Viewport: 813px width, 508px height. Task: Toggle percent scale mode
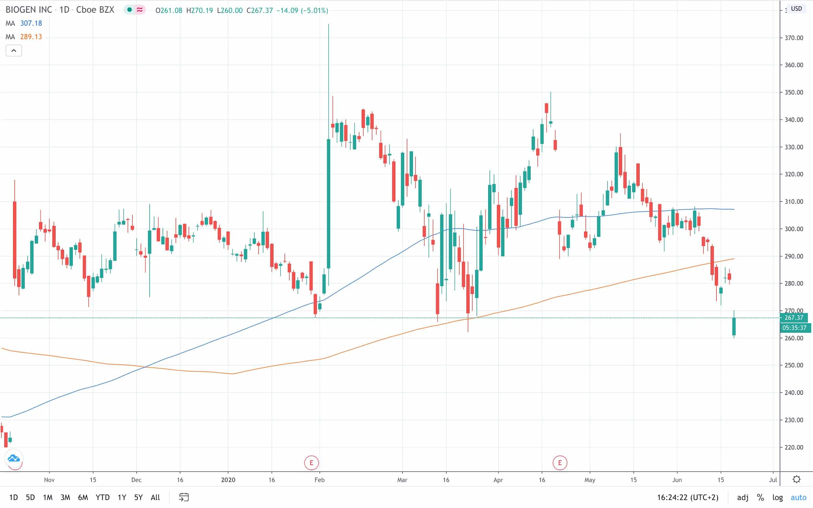(x=760, y=497)
